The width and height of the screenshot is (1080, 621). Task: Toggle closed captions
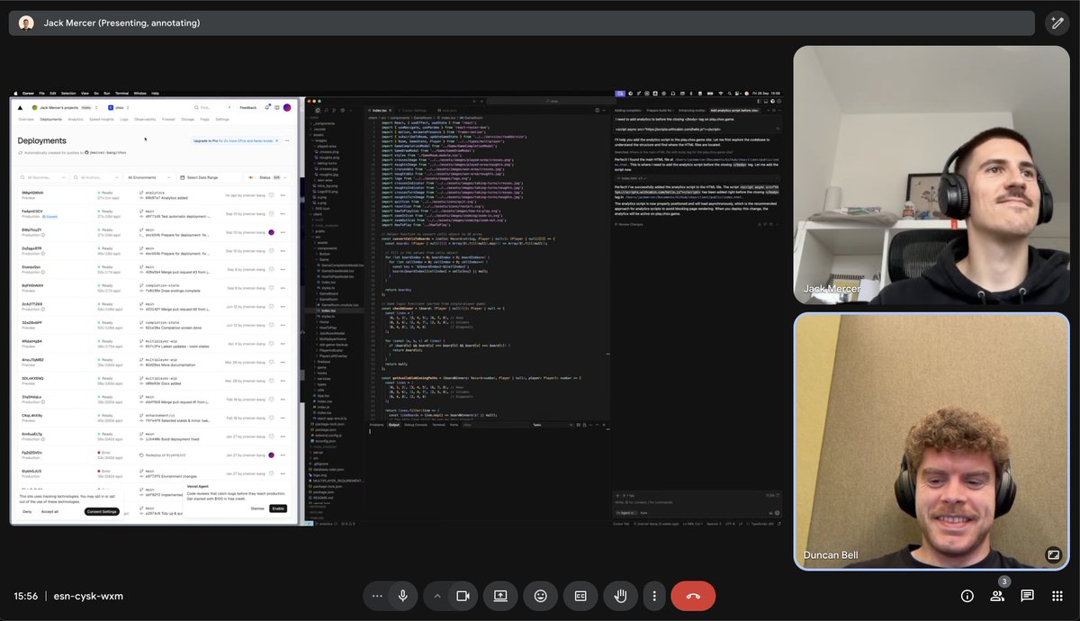(580, 596)
